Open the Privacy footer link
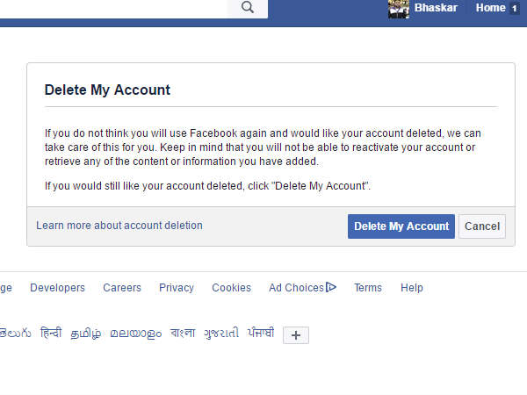This screenshot has width=527, height=395. 177,288
